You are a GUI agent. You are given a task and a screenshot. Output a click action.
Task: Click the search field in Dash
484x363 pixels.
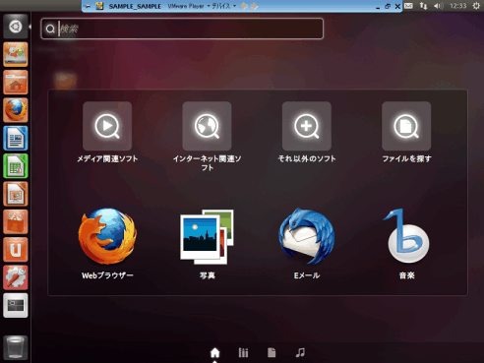click(x=182, y=29)
